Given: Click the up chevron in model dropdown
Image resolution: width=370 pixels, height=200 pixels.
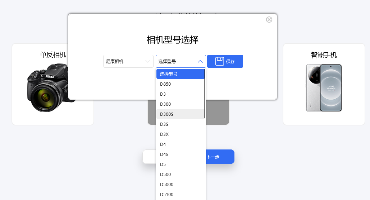Looking at the screenshot, I should [x=200, y=61].
